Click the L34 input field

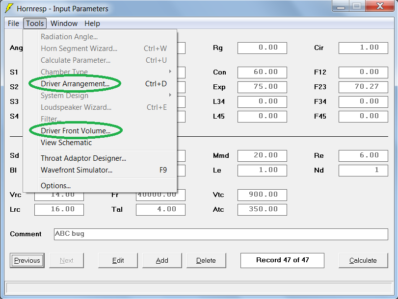click(262, 102)
